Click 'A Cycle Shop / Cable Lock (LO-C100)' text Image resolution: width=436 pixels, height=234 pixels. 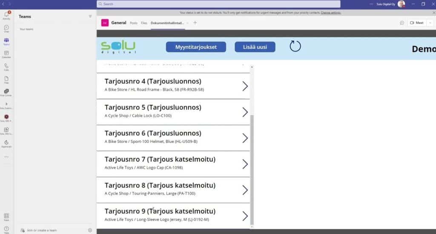coord(138,116)
